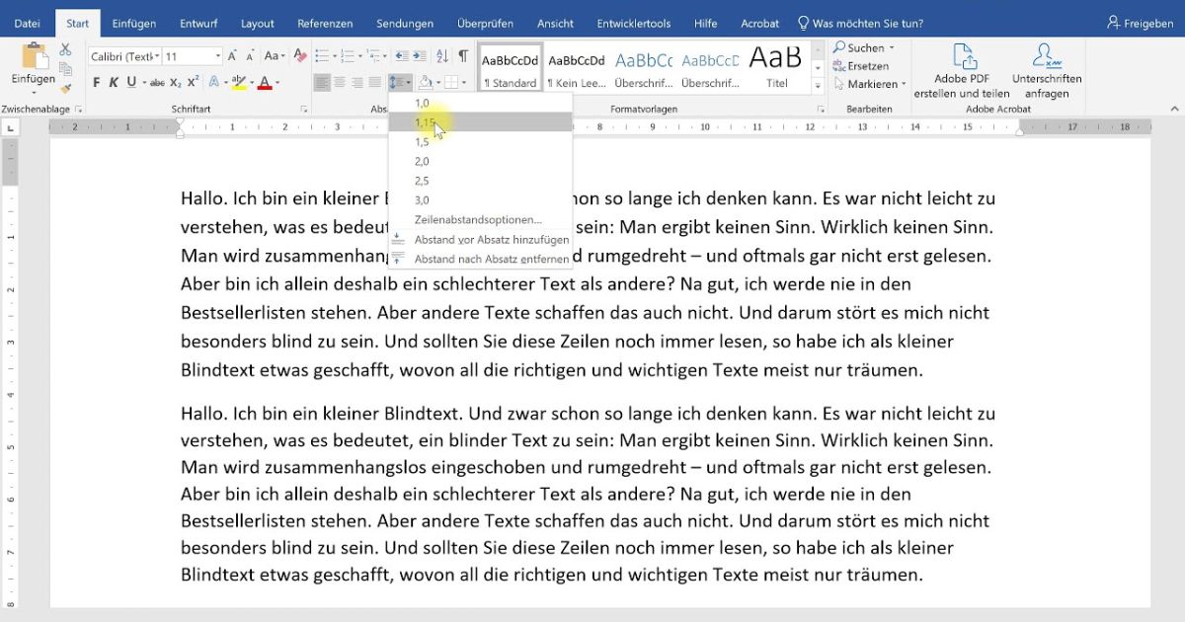Open the shading paint bucket dropdown arrow
The image size is (1185, 622).
click(436, 83)
